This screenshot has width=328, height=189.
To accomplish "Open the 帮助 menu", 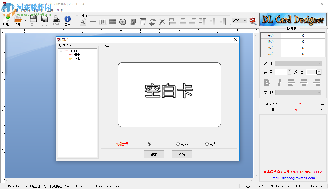I will click(59, 10).
